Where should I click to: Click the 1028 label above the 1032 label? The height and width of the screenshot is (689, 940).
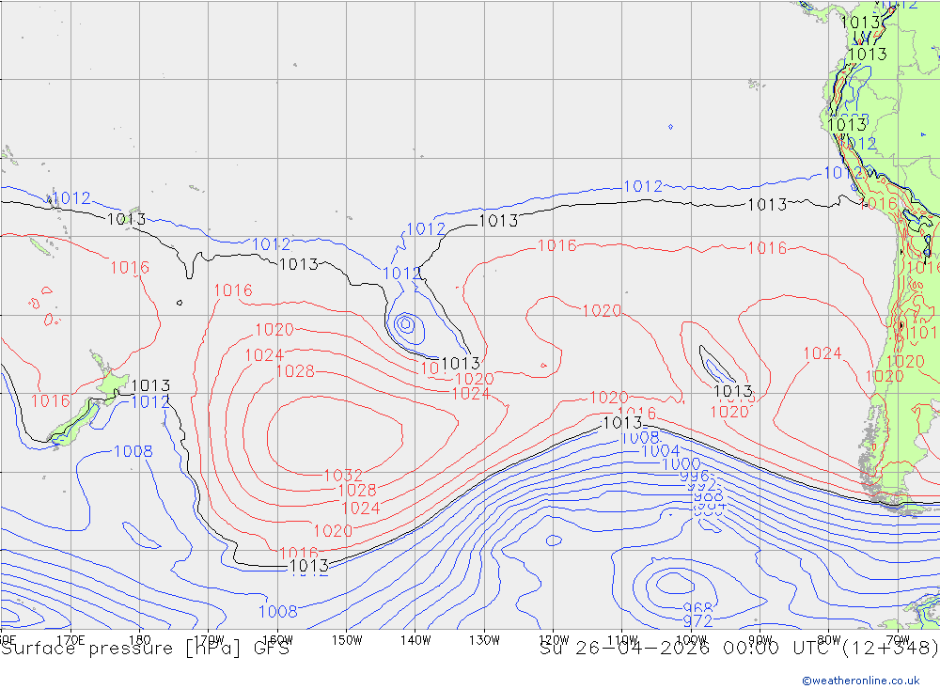(x=295, y=371)
